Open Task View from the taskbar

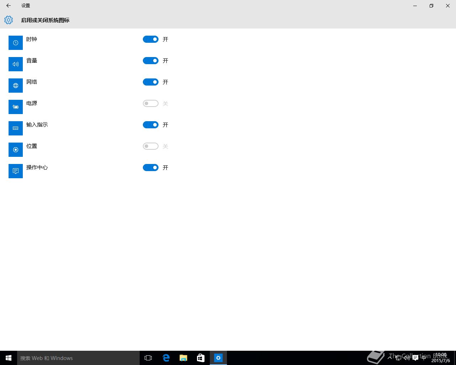[x=148, y=358]
